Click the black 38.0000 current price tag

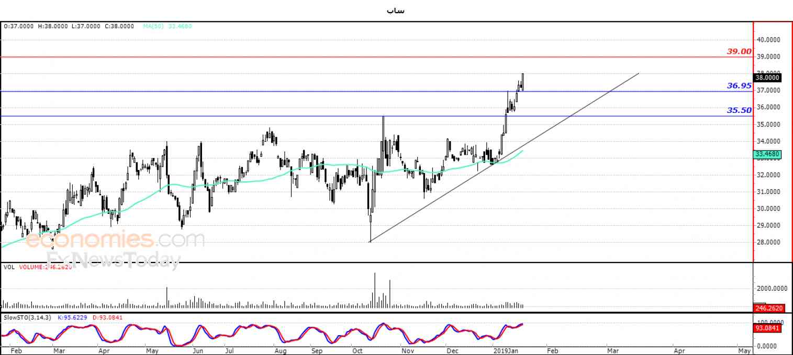coord(767,77)
